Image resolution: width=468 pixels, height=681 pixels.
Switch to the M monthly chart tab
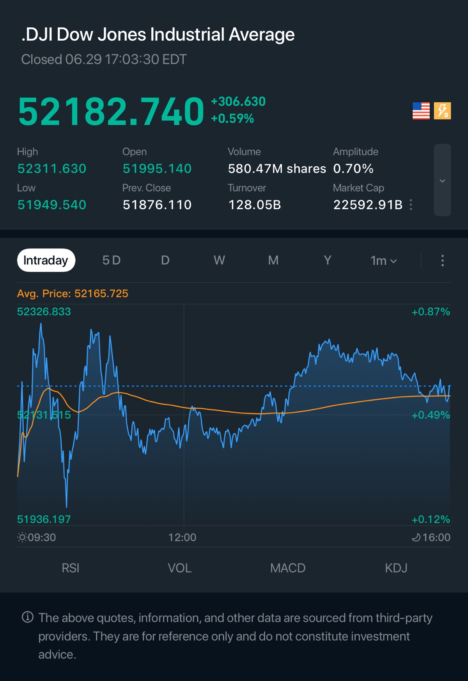pos(273,260)
